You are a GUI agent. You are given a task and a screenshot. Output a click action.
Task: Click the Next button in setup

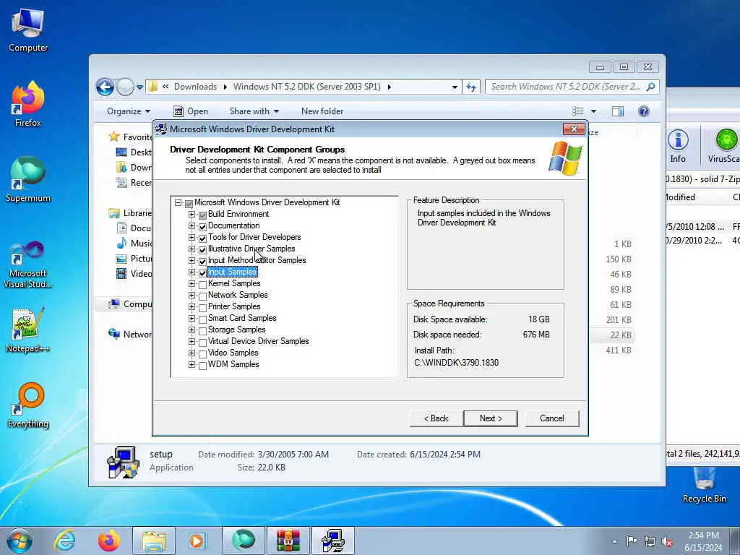coord(491,418)
